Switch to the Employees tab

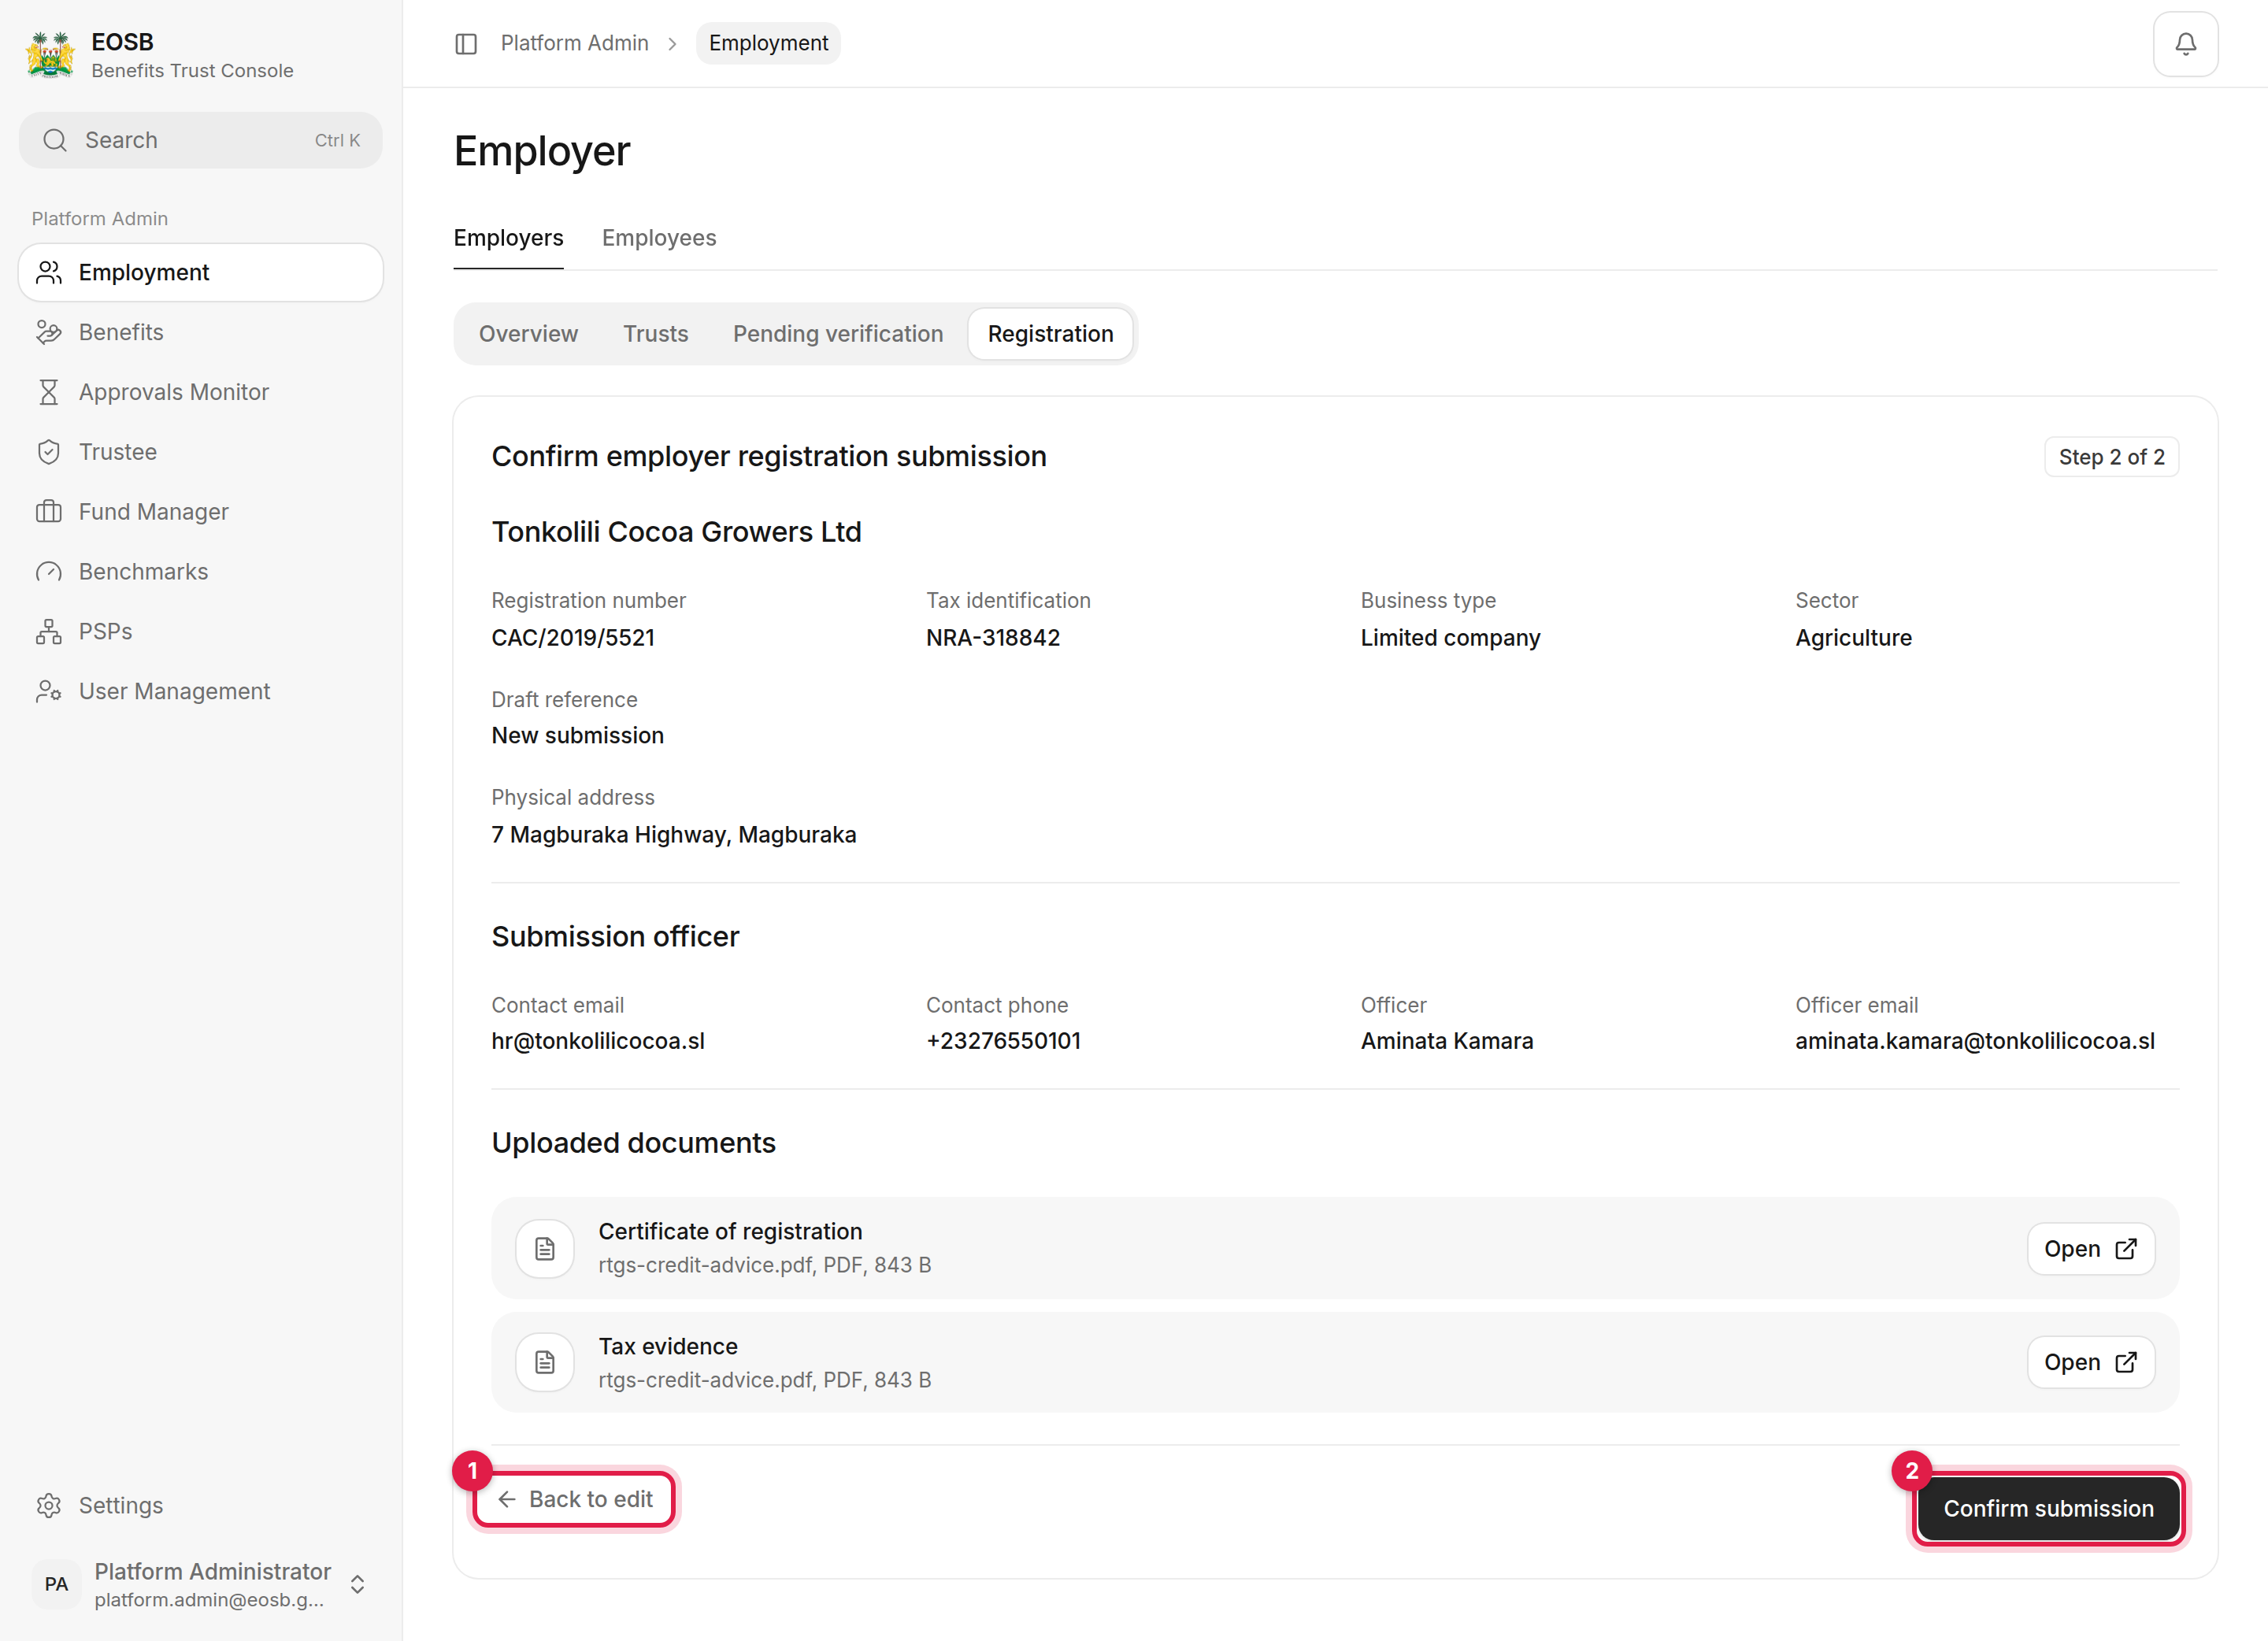(659, 238)
